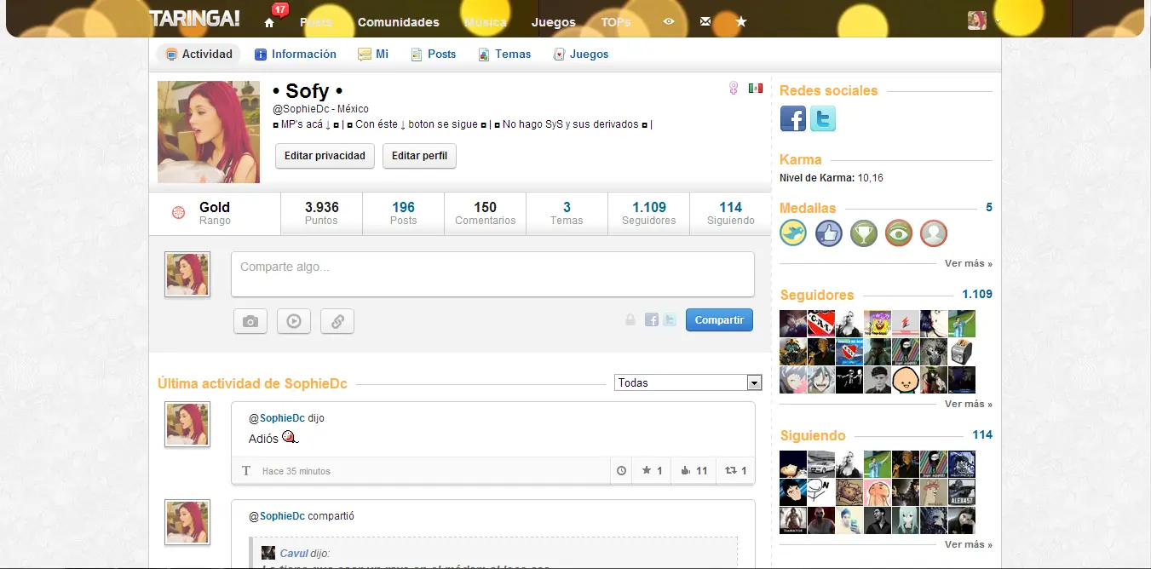Focus the Comparte algo text box
This screenshot has width=1151, height=569.
pyautogui.click(x=492, y=274)
